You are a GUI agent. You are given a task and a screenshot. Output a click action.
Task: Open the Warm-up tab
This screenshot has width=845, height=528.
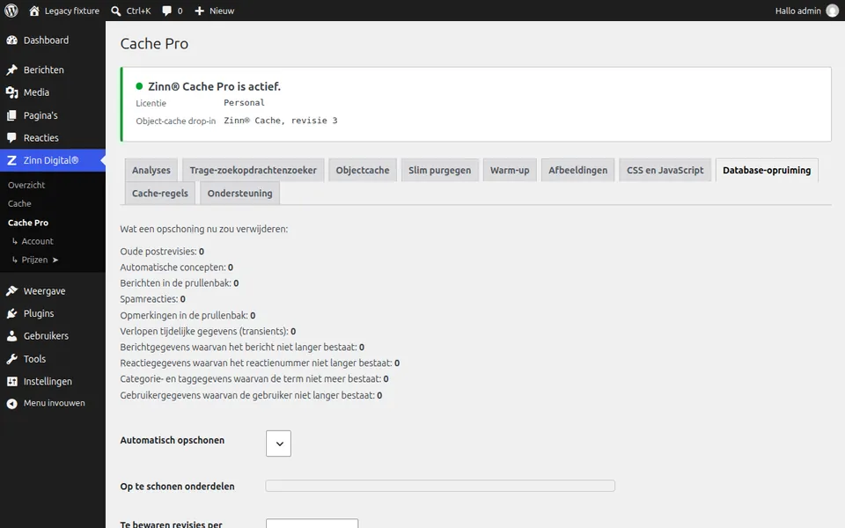coord(510,170)
